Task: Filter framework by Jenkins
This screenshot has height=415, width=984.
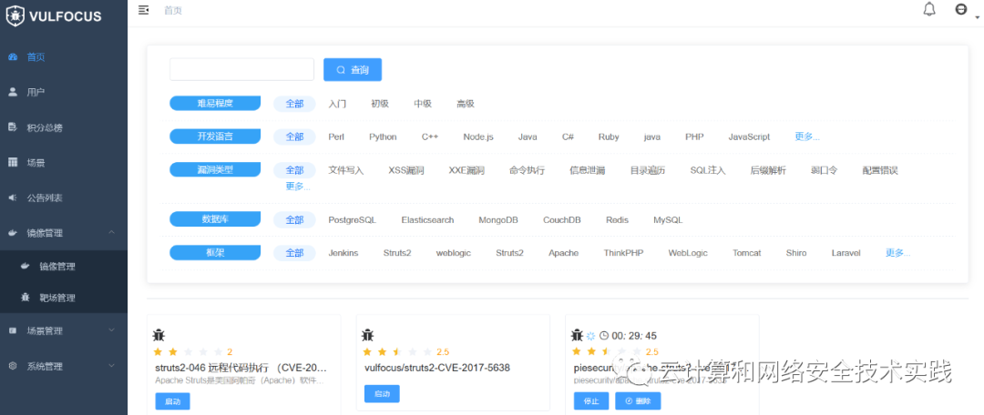Action: pos(343,253)
